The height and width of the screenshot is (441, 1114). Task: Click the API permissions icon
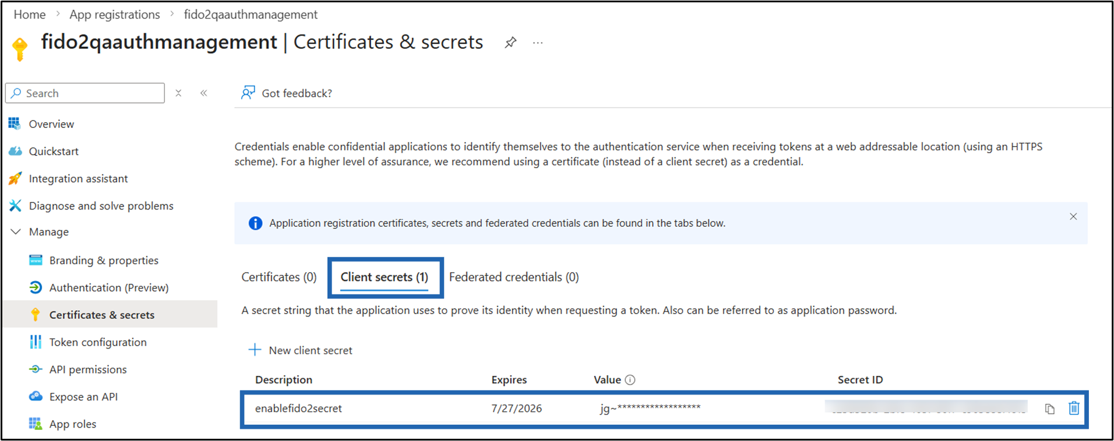pyautogui.click(x=36, y=369)
